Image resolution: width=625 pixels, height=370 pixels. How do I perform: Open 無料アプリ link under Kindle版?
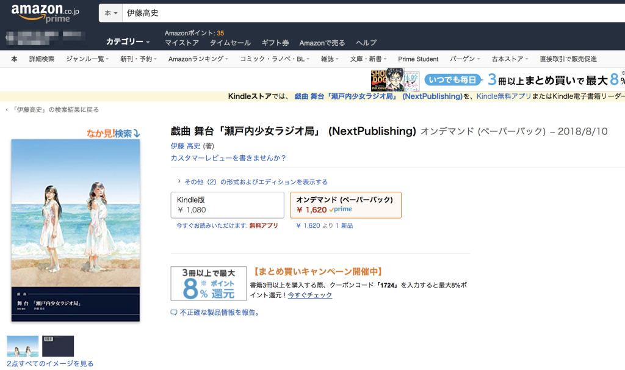coord(264,226)
